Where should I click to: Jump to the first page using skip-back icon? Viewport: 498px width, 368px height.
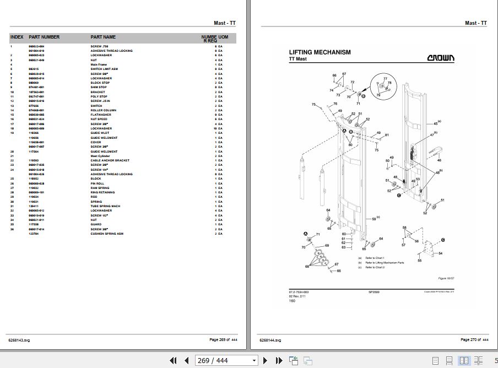(x=173, y=360)
